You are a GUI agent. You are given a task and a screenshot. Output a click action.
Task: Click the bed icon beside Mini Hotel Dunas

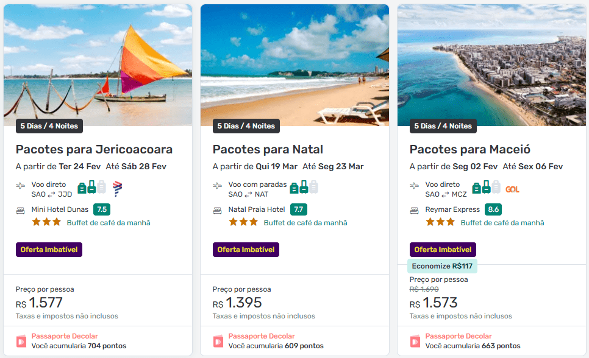click(x=21, y=210)
